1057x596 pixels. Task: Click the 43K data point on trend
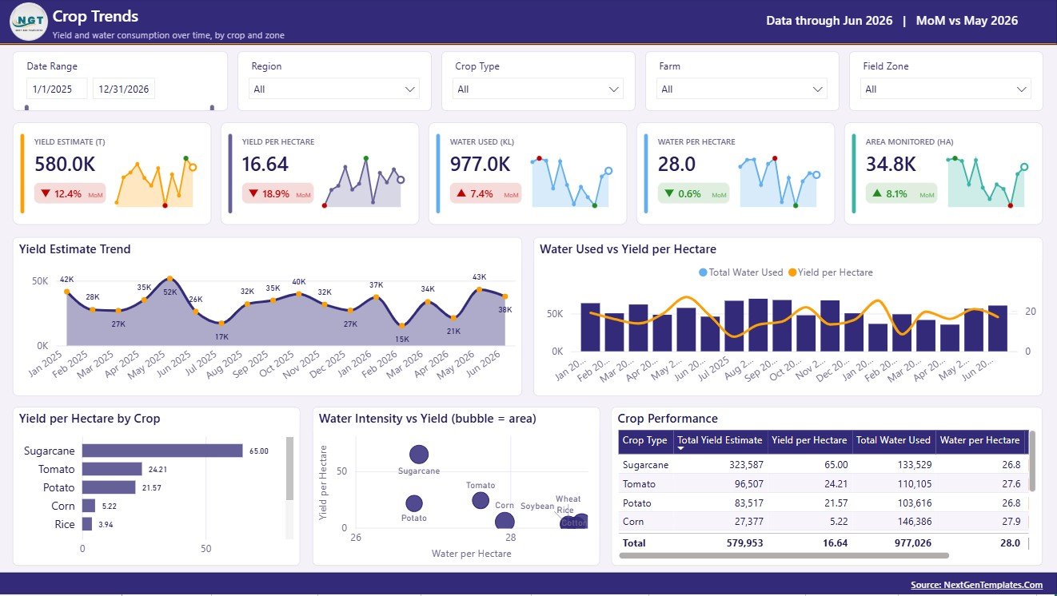tap(479, 289)
